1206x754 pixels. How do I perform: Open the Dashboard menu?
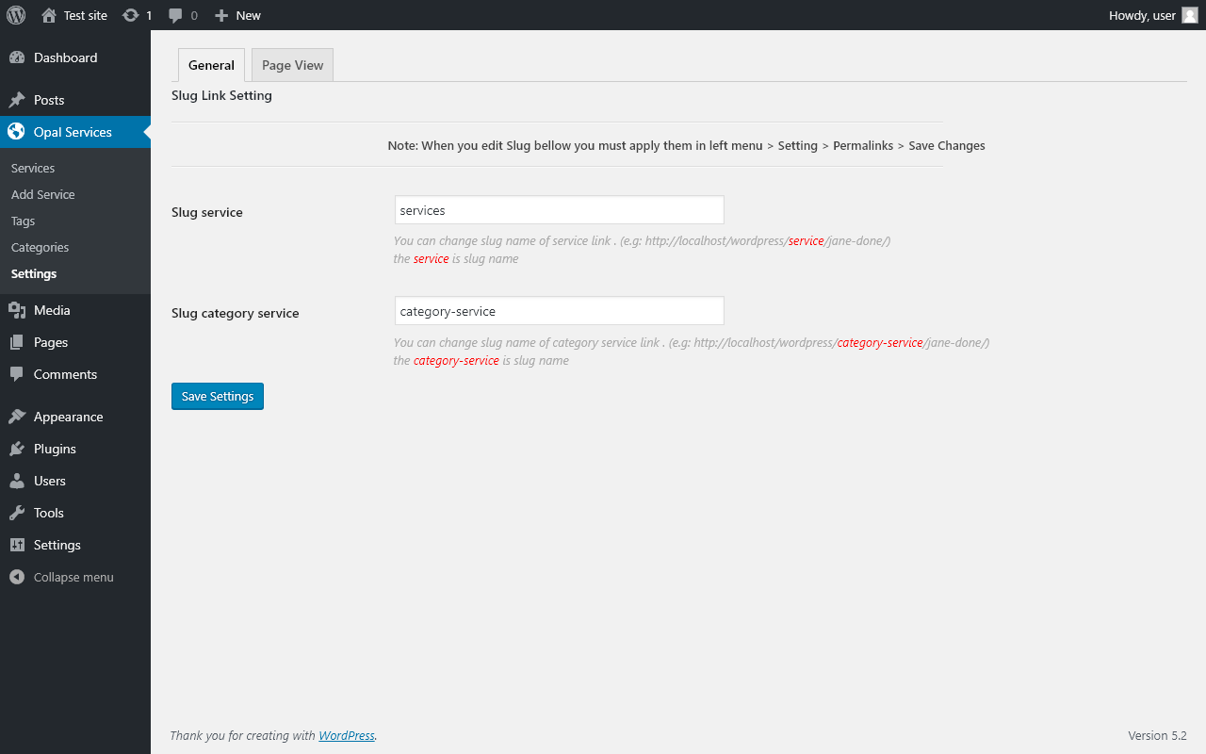75,57
